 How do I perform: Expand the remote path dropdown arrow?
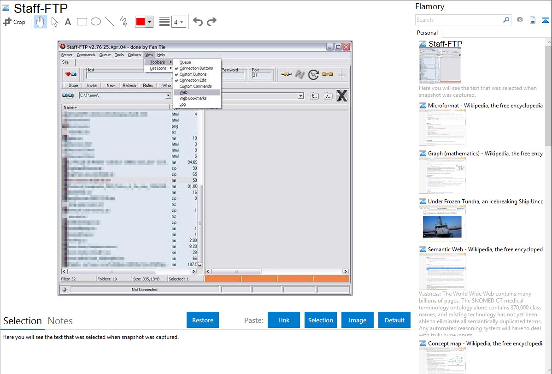point(300,96)
